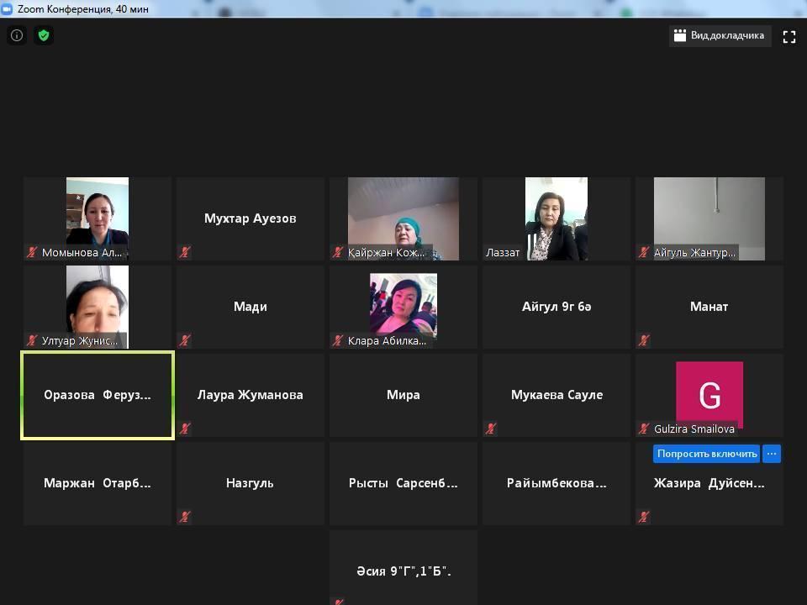The image size is (807, 605).
Task: Select the Мира participant name
Action: click(403, 395)
